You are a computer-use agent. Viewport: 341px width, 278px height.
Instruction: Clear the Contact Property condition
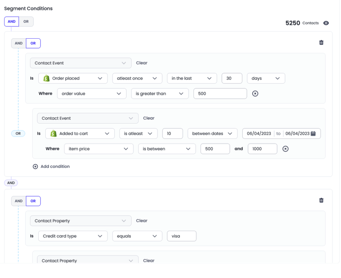(x=142, y=221)
